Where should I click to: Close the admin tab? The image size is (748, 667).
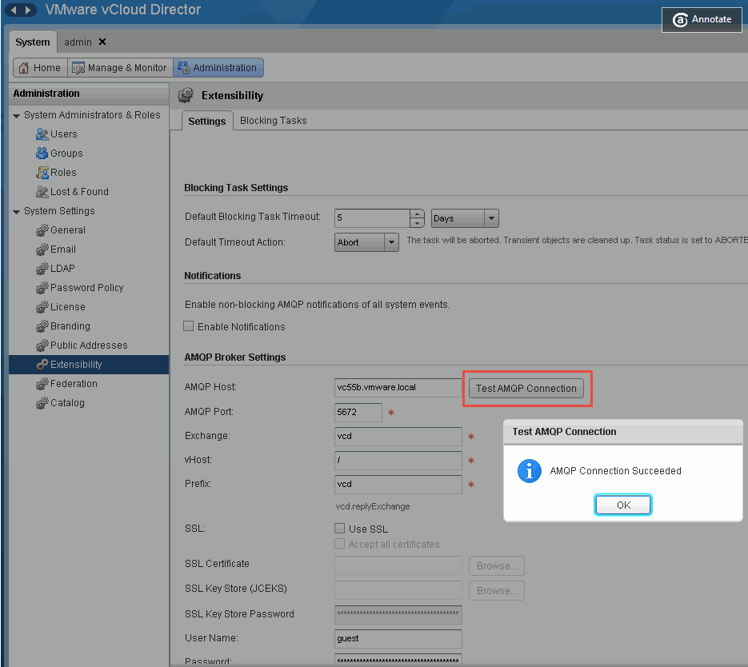102,42
